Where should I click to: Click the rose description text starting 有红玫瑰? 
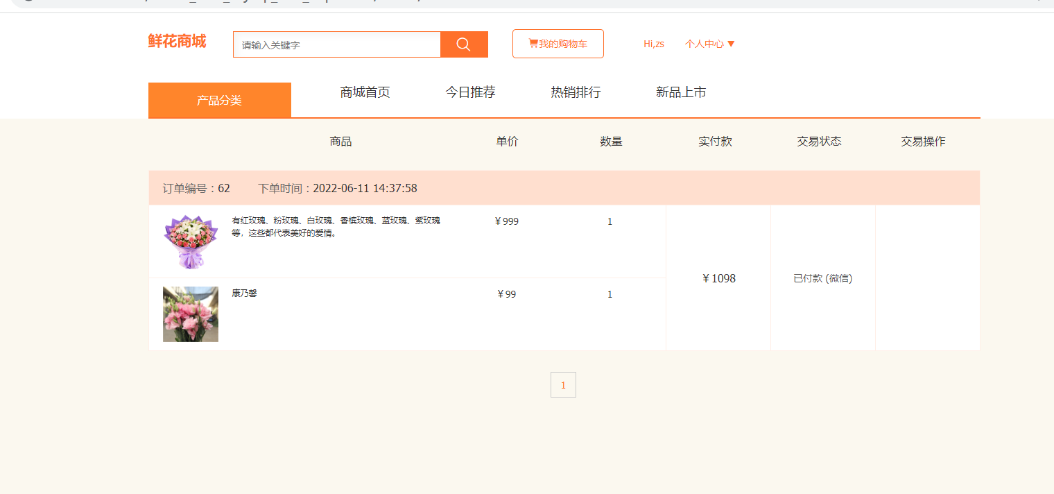coord(336,227)
